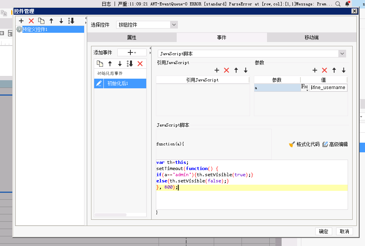Click the 格式化代码 format code button
The width and height of the screenshot is (365, 246).
click(x=304, y=144)
